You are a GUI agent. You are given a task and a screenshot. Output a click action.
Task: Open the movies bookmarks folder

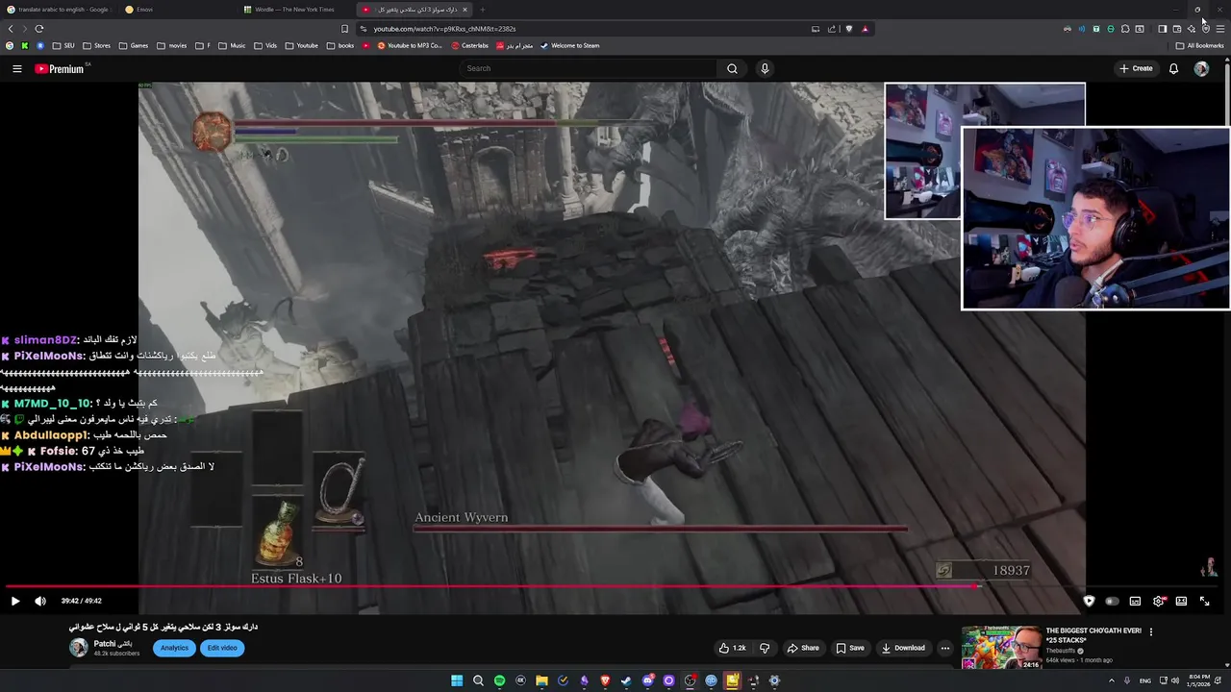click(172, 45)
